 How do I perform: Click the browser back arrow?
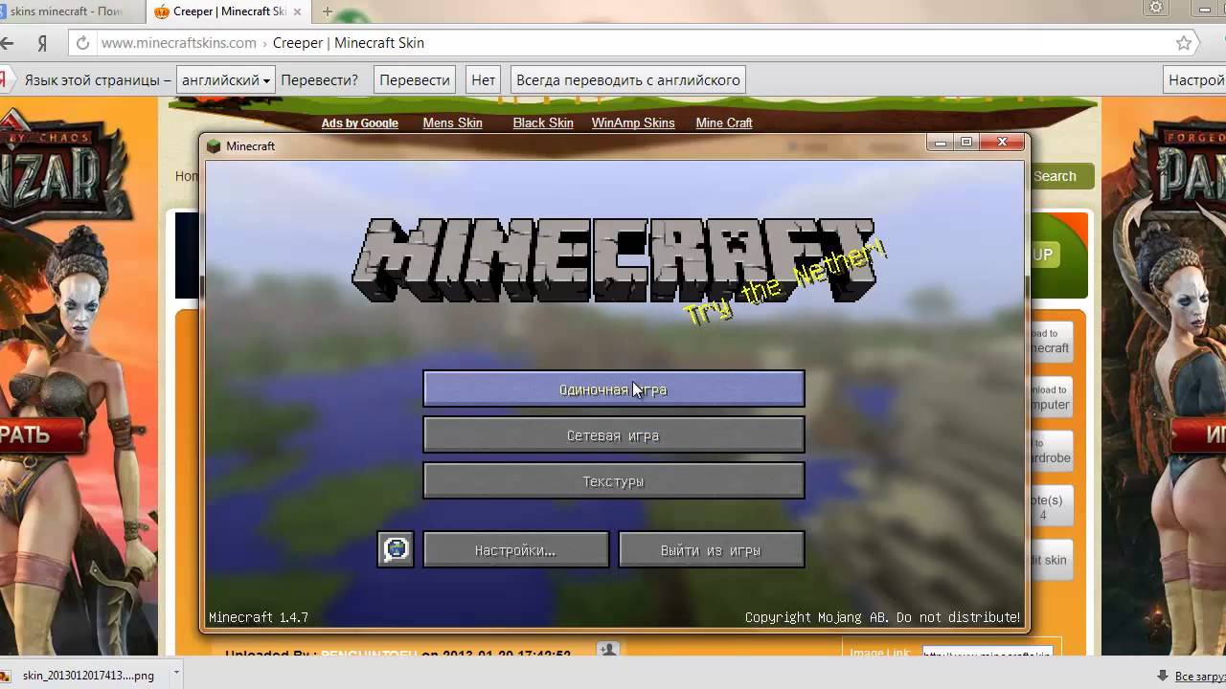tap(8, 43)
